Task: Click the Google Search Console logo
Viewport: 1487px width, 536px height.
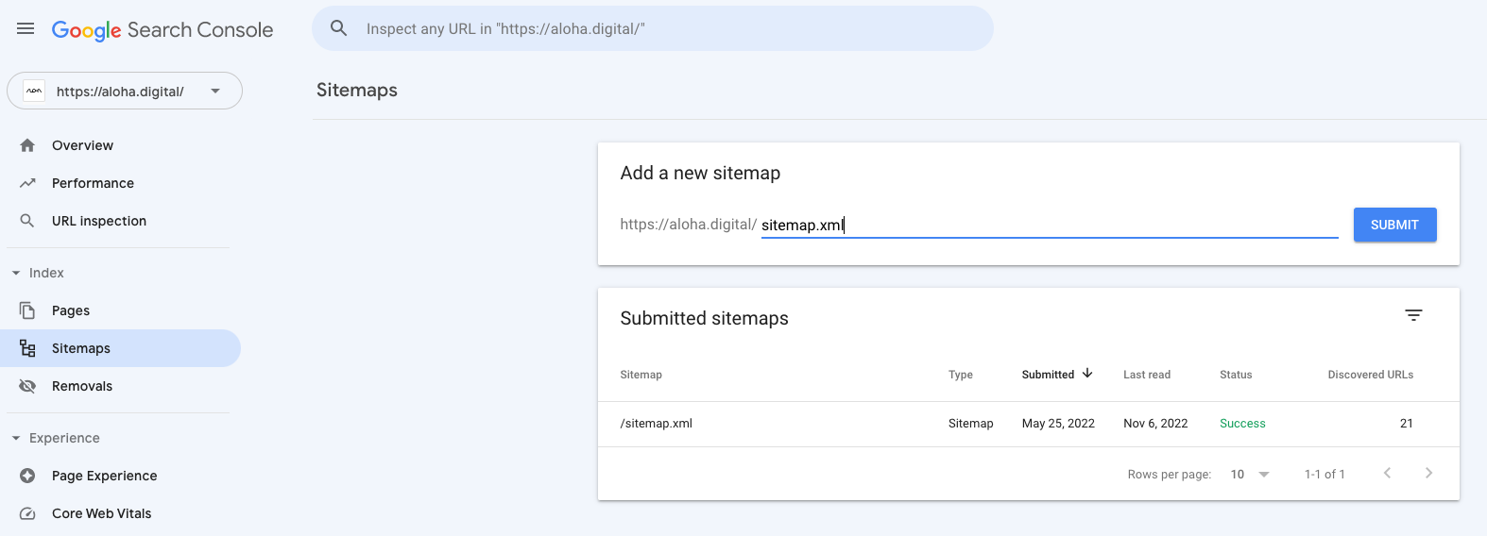Action: pos(162,30)
